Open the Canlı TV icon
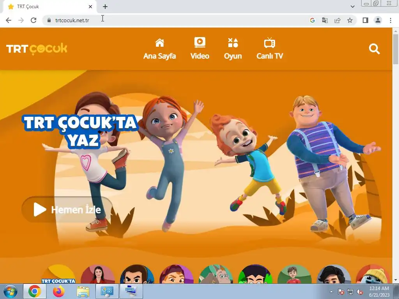The height and width of the screenshot is (299, 399). pyautogui.click(x=270, y=43)
